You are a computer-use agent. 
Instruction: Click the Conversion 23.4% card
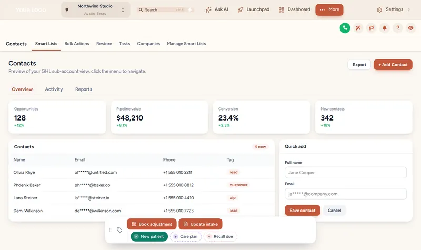[262, 117]
